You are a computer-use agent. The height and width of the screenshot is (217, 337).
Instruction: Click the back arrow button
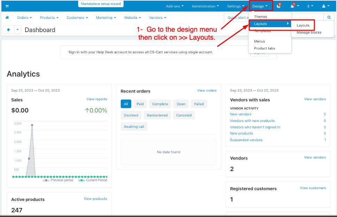coord(9,30)
